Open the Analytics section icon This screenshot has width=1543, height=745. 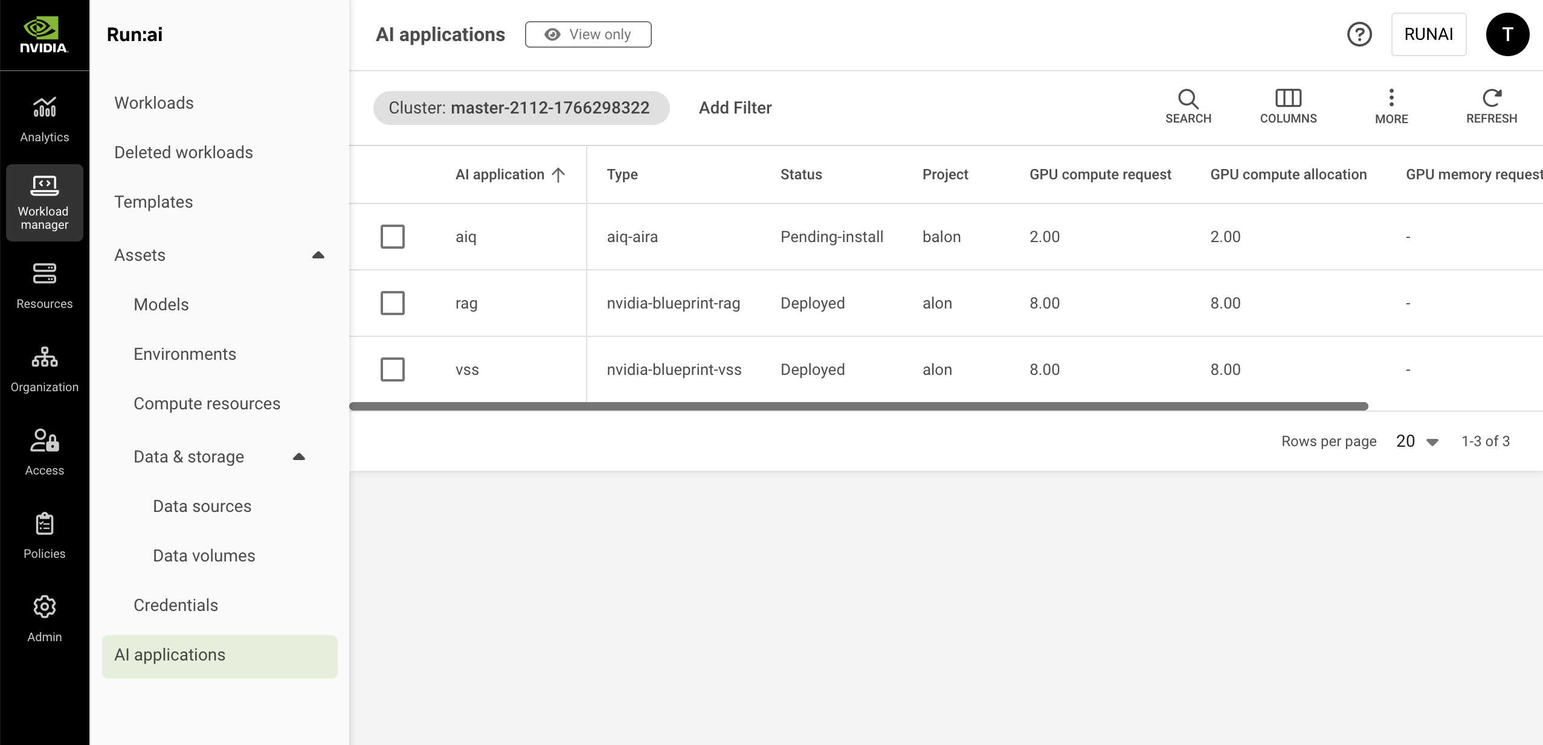click(44, 109)
